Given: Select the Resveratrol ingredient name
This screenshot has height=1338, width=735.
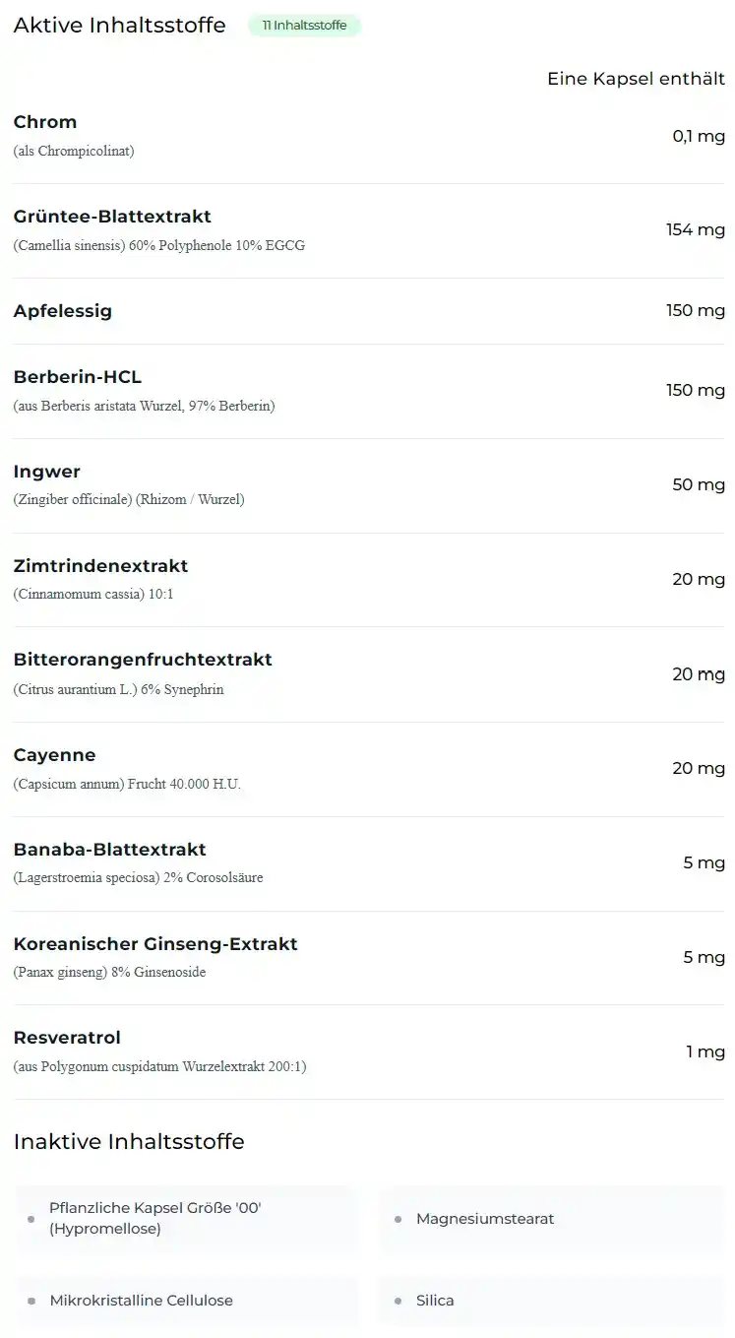Looking at the screenshot, I should pyautogui.click(x=67, y=1038).
